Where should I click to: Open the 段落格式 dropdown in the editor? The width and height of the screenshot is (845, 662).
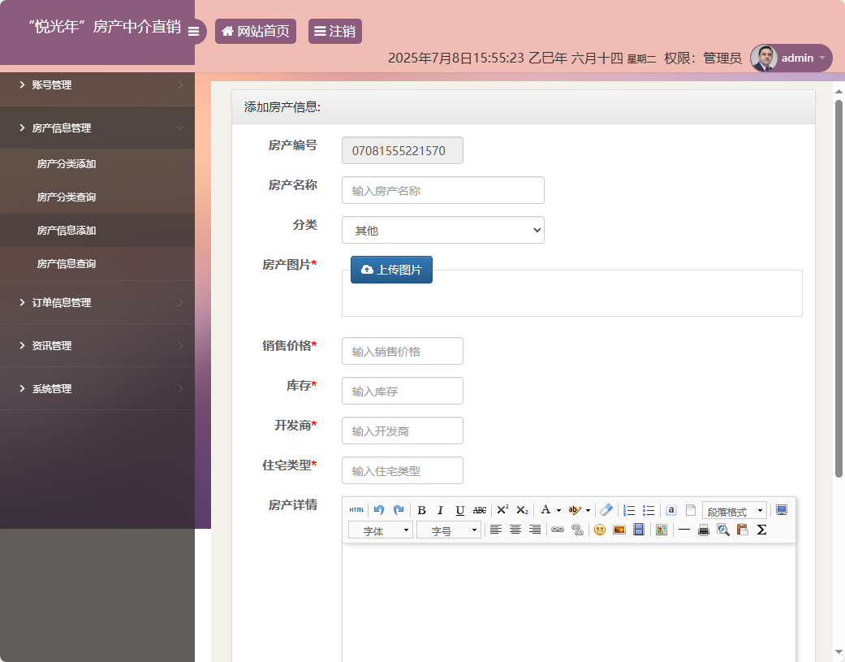(x=733, y=510)
